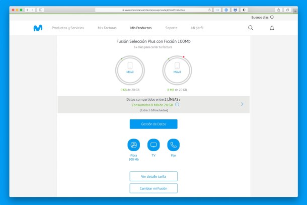Click the blue round extension icon
The height and width of the screenshot is (205, 307).
tap(226, 10)
